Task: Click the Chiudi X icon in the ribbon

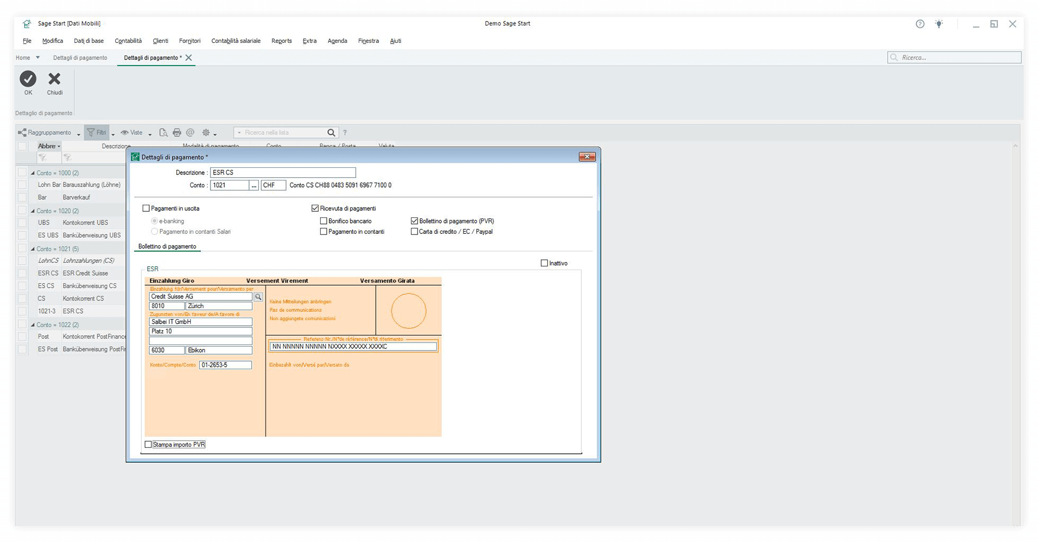Action: point(54,79)
